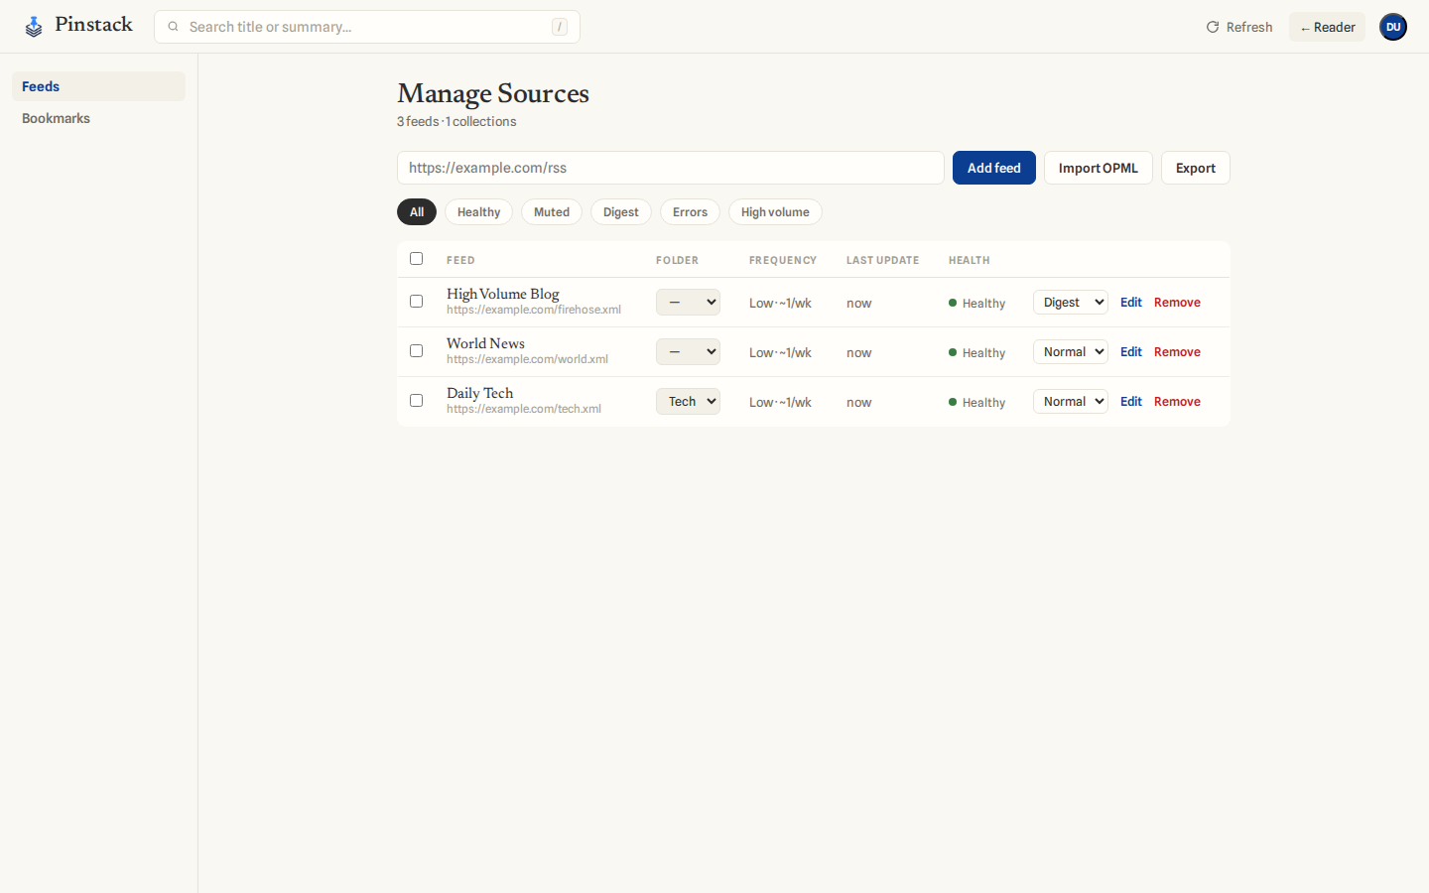Viewport: 1429px width, 893px height.
Task: Click the Healthy status for High Volume Blog
Action: point(977,303)
